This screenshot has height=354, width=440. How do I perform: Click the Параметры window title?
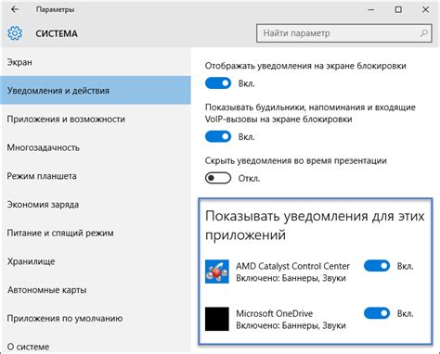click(55, 10)
